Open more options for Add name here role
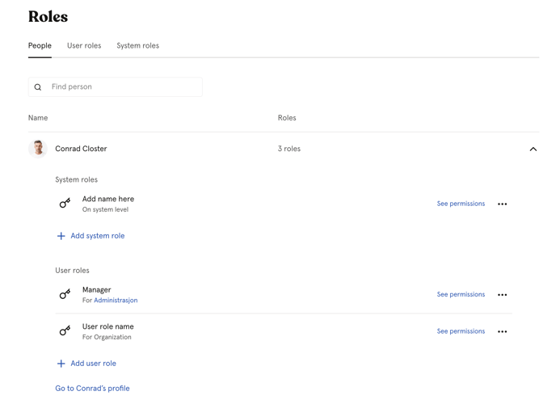The width and height of the screenshot is (556, 404). coord(502,204)
